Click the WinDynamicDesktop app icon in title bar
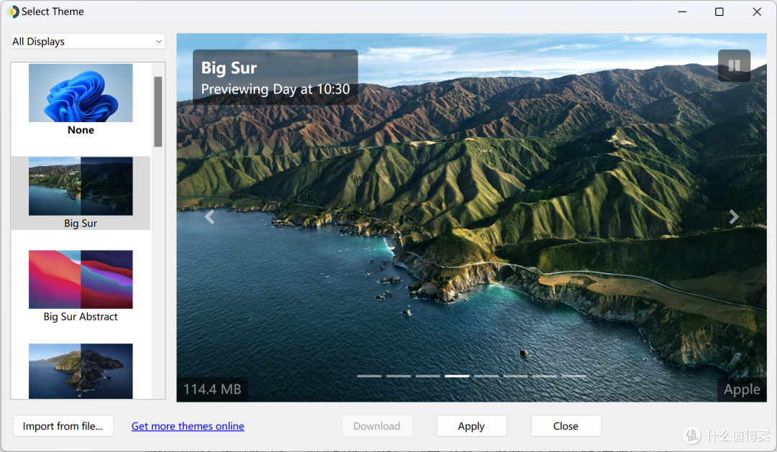777x452 pixels. pos(13,11)
